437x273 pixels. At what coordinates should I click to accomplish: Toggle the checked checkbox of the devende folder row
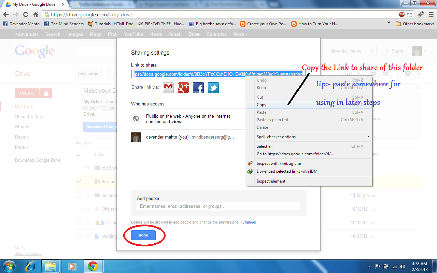click(x=79, y=182)
